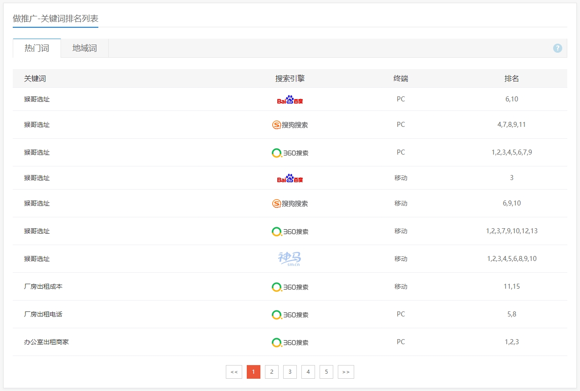Click the previous page << button
The height and width of the screenshot is (391, 580).
tap(234, 372)
